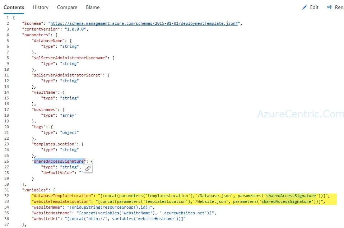Click the "array" type value
Viewport: 344px width, 228px height.
68,115
